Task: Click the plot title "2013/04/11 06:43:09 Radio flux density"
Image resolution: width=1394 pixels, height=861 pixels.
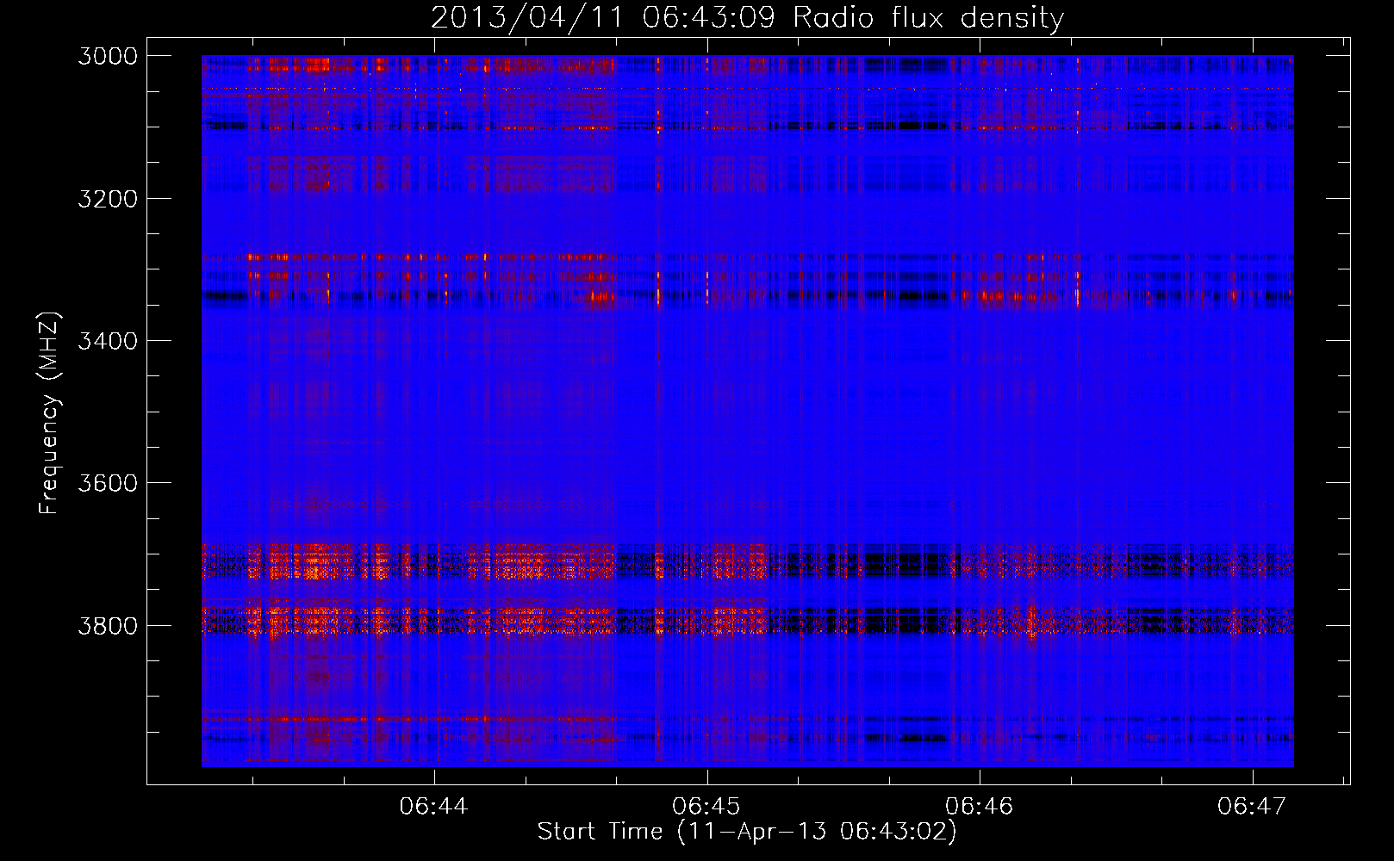Action: (x=747, y=18)
